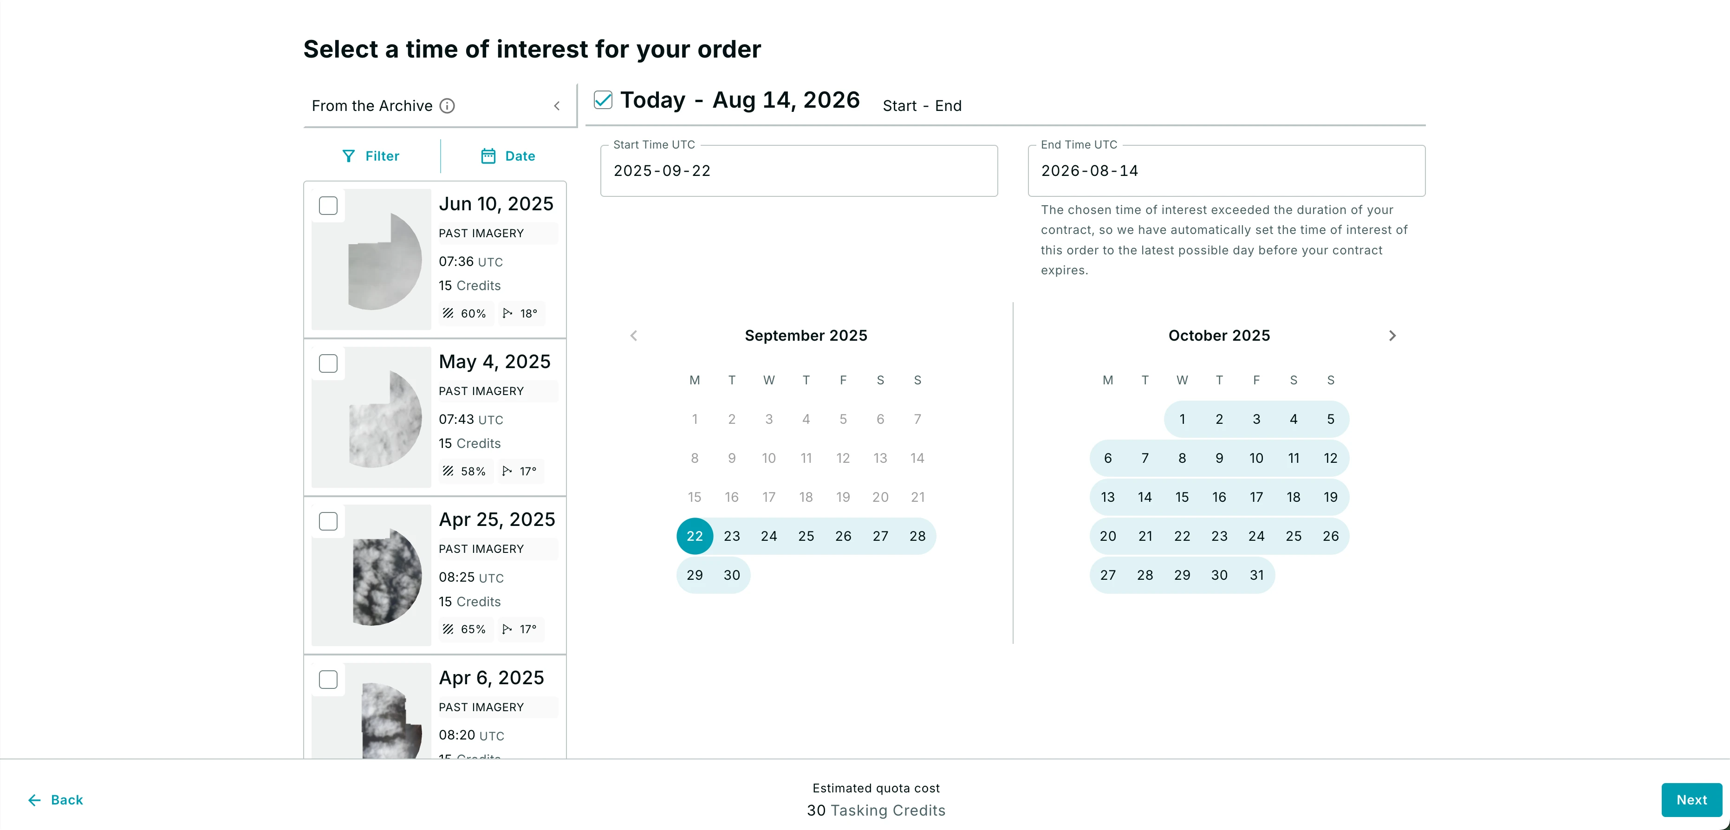The image size is (1730, 830).
Task: Select September 22 in the calendar range
Action: pyautogui.click(x=695, y=536)
